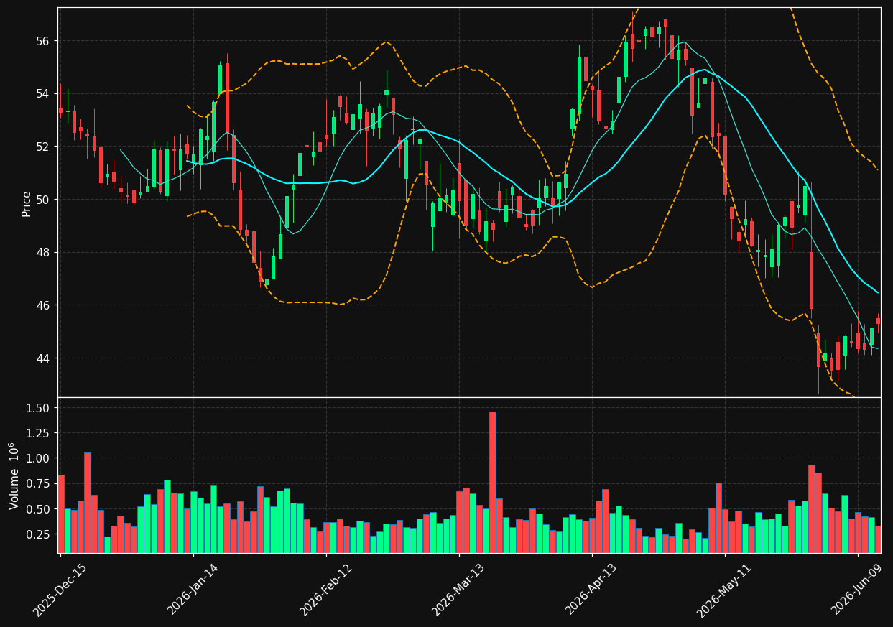Click the Price axis title
This screenshot has width=893, height=627.
[27, 203]
